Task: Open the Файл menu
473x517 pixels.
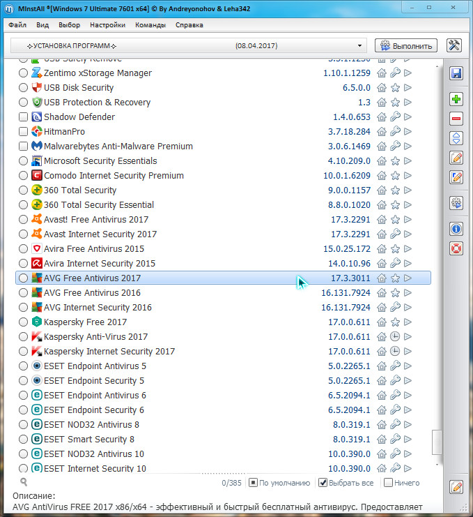Action: (17, 25)
